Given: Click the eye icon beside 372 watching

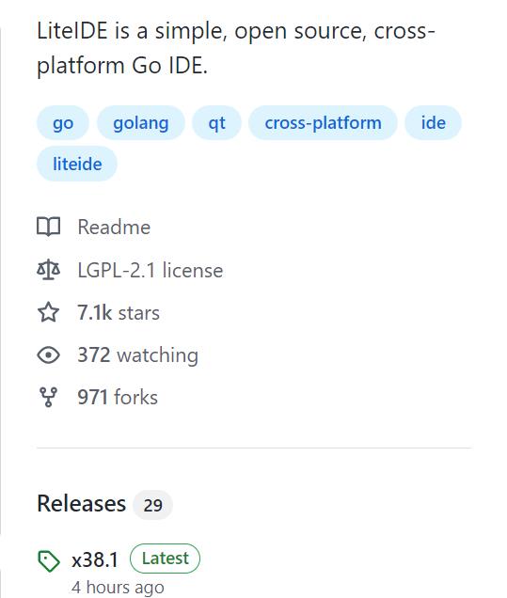Looking at the screenshot, I should [49, 355].
